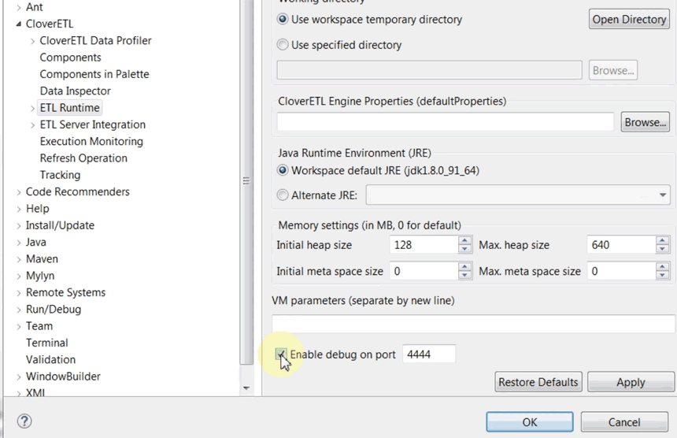The image size is (677, 438).
Task: Click the disabled Browse directory button
Action: click(x=613, y=70)
